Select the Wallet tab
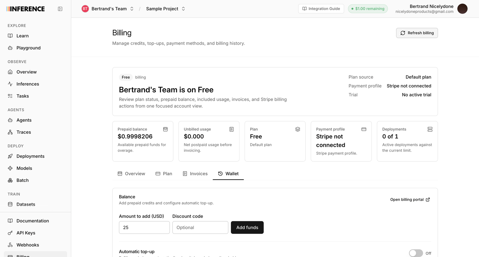479x257 pixels. point(228,174)
